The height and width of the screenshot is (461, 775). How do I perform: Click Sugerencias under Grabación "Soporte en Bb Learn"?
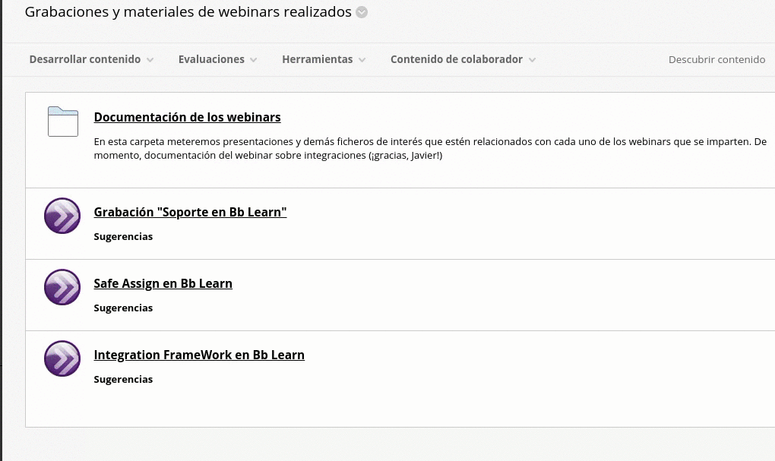[x=123, y=236]
